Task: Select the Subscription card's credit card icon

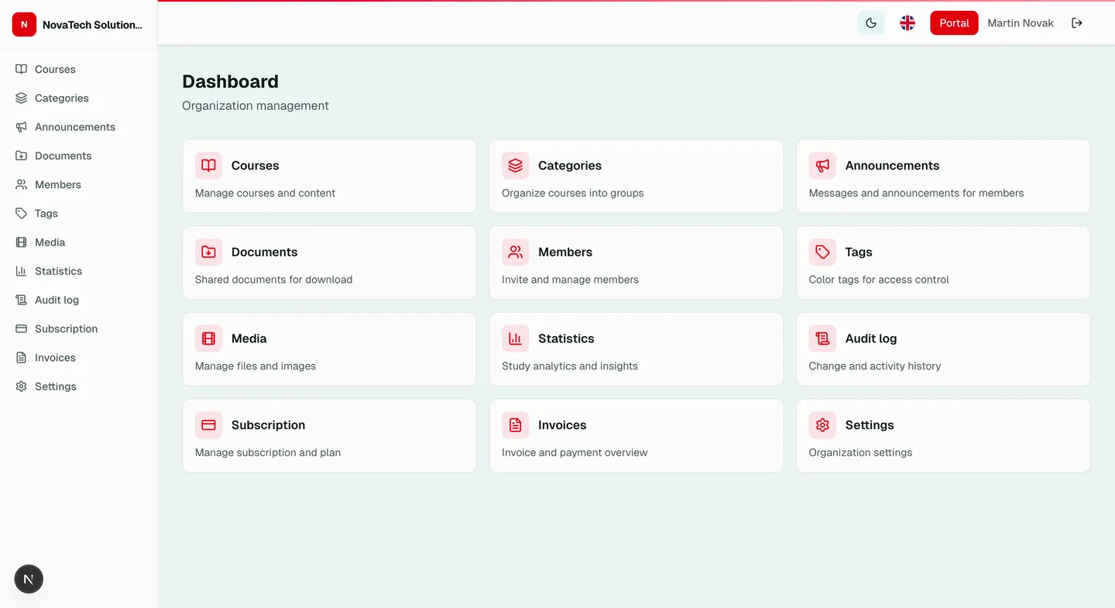Action: (208, 424)
